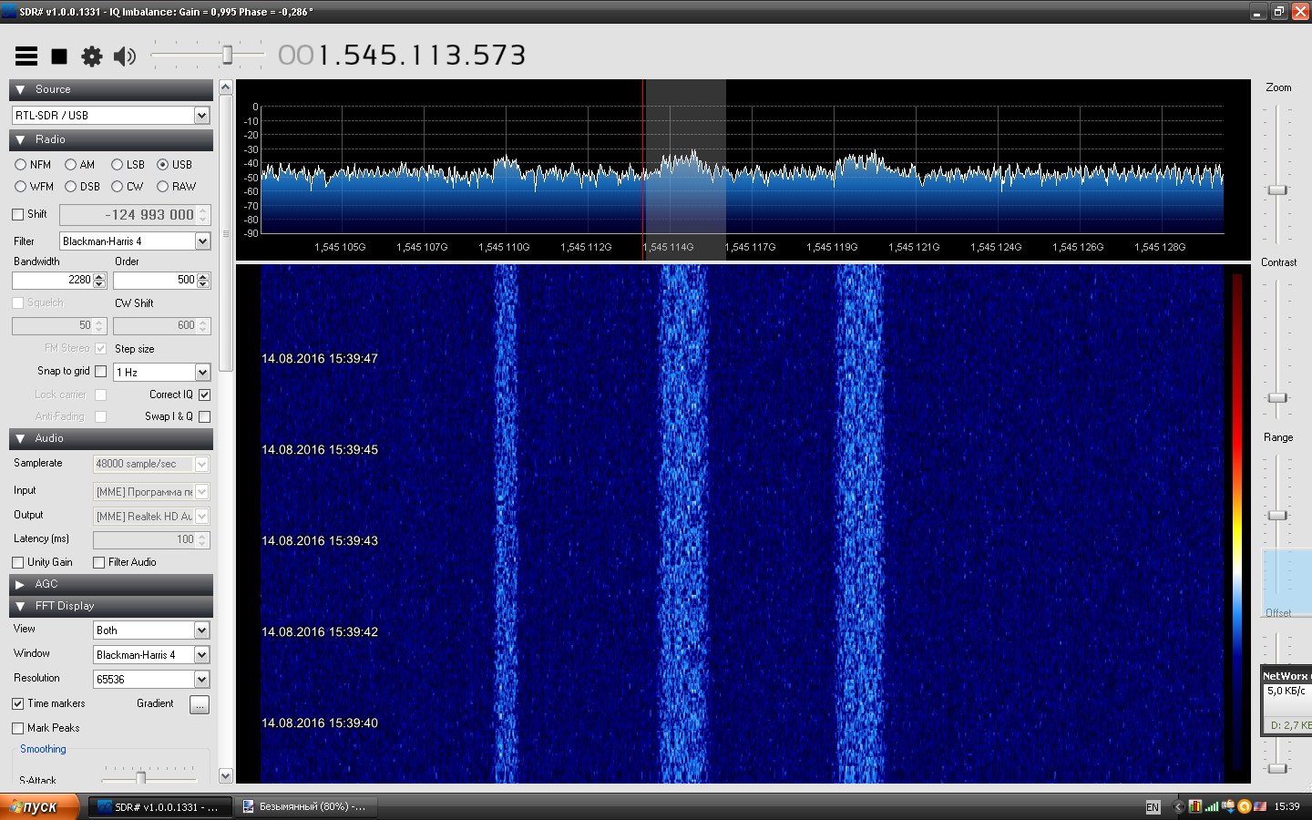
Task: Move the Zoom slider thumb
Action: click(1277, 190)
